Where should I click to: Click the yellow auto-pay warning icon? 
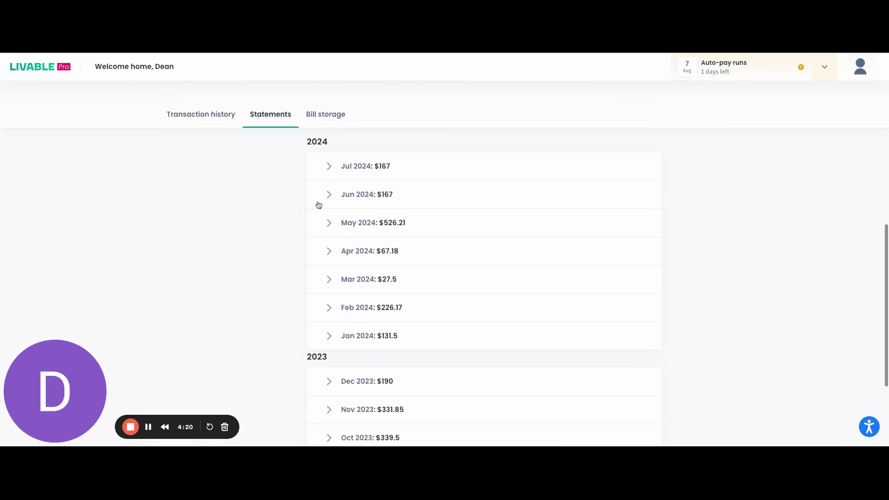(x=800, y=67)
